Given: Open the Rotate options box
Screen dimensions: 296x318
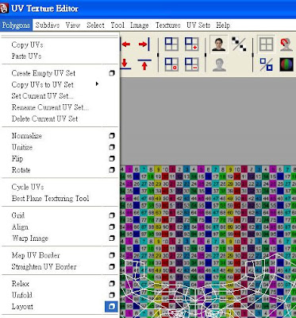Looking at the screenshot, I should 112,170.
